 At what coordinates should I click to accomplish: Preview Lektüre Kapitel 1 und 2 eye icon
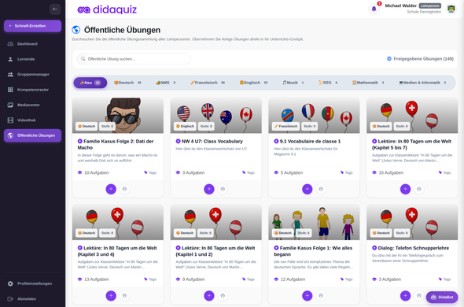[x=223, y=295]
